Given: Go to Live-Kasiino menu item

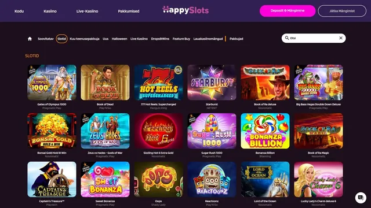Looking at the screenshot, I should coord(87,11).
